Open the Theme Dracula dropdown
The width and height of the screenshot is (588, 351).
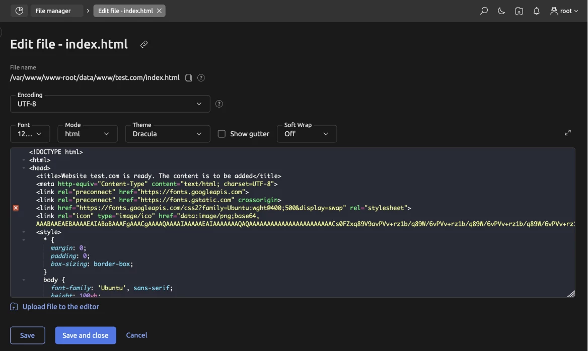click(168, 134)
